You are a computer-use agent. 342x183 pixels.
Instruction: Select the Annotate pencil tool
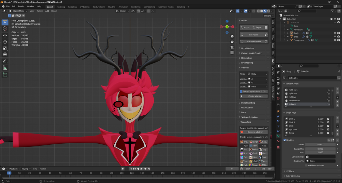coord(5,61)
